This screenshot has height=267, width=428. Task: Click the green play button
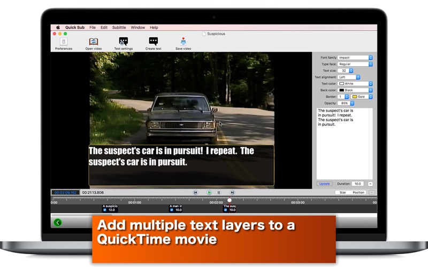click(209, 192)
